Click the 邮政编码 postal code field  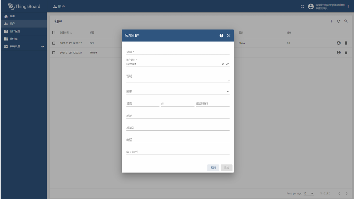coord(213,103)
